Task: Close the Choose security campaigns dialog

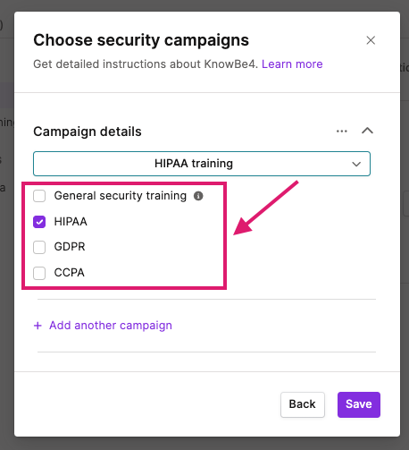Action: pos(371,40)
